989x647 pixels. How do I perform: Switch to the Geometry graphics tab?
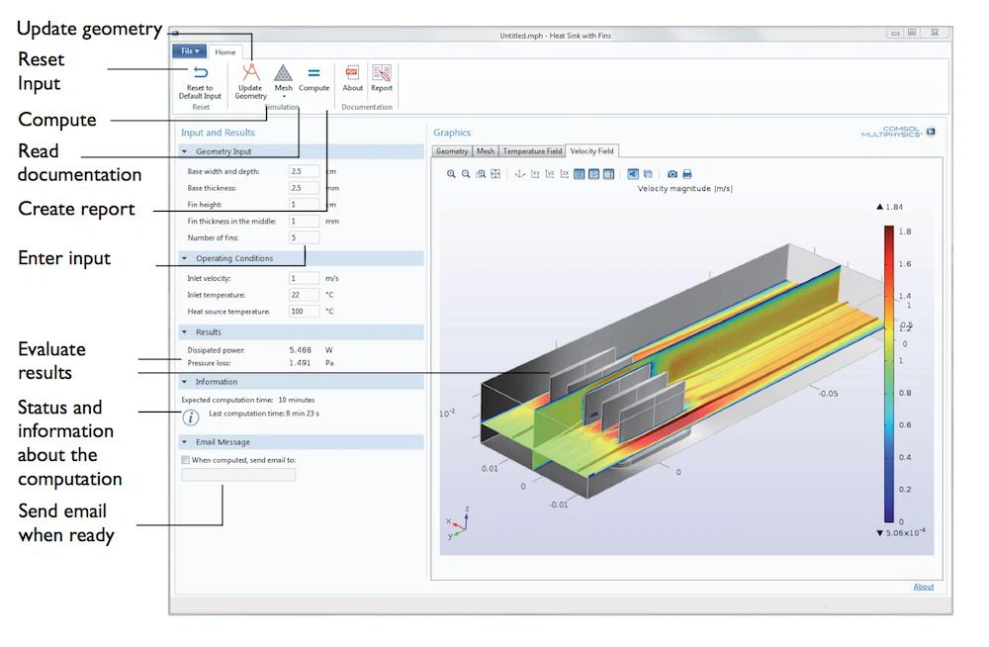(452, 151)
